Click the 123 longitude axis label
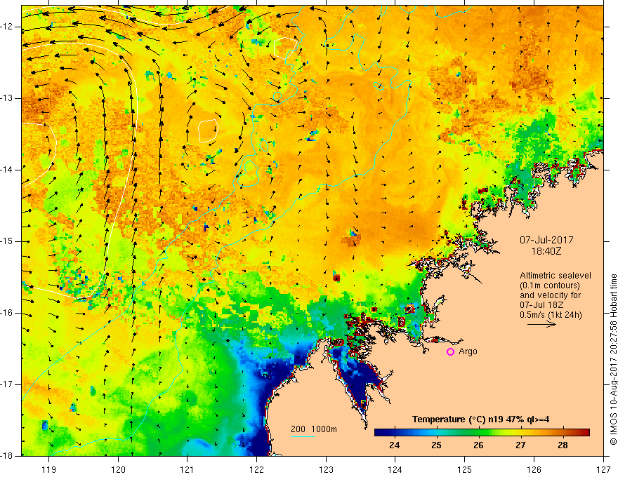Viewport: 618px width, 477px height. pyautogui.click(x=326, y=469)
